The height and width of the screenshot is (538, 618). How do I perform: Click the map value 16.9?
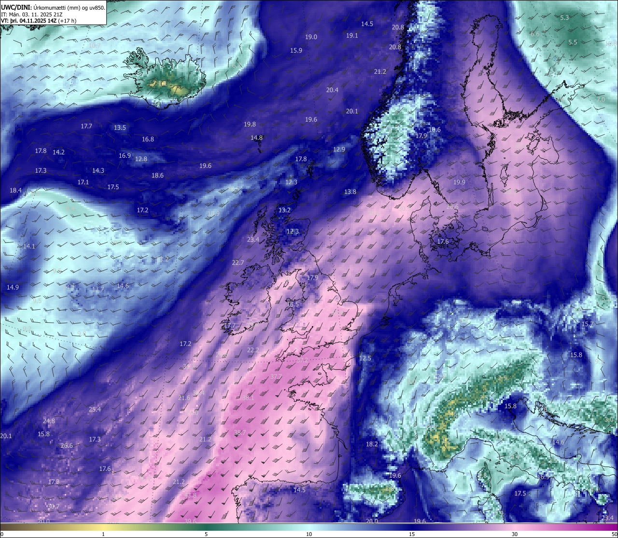[x=125, y=156]
